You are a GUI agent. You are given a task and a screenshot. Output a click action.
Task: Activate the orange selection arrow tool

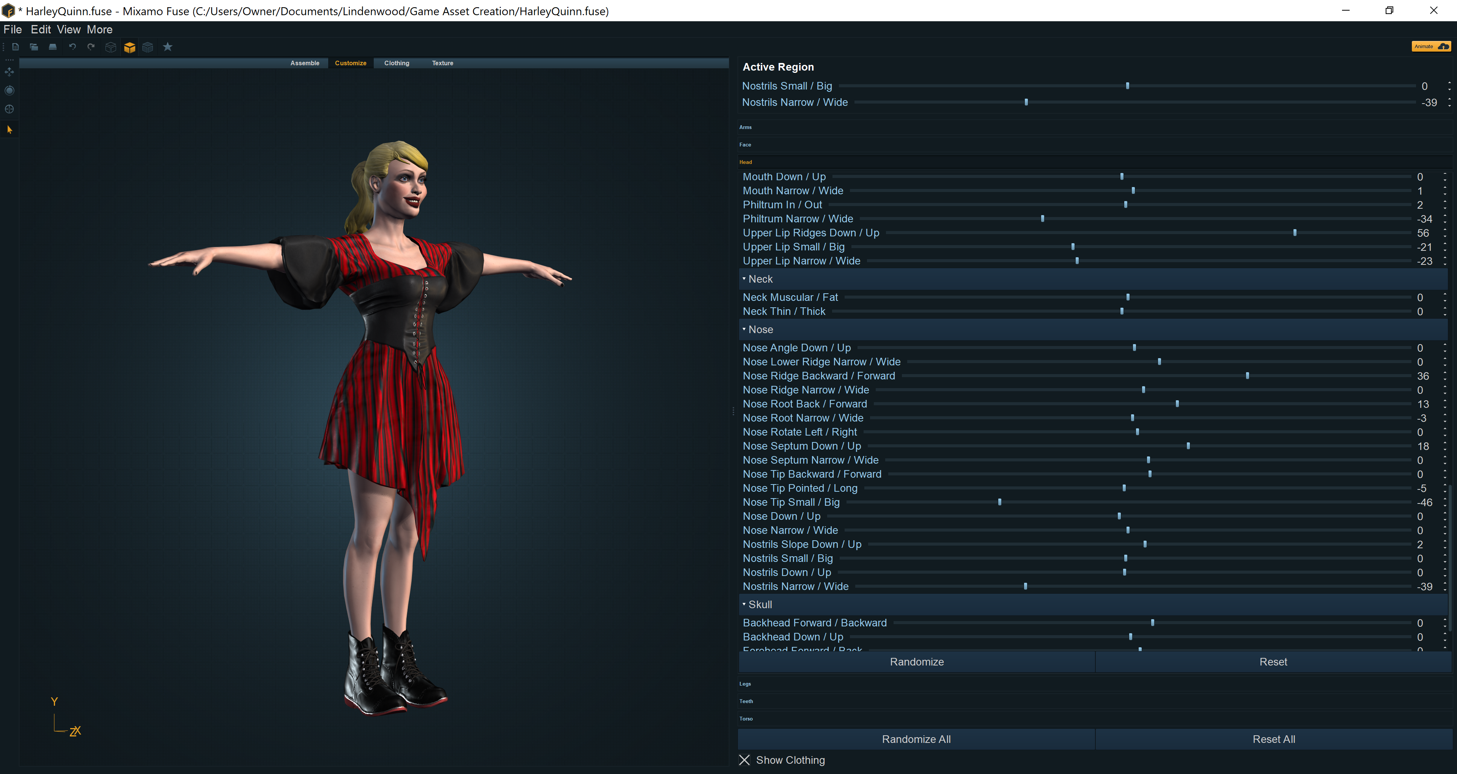(9, 129)
